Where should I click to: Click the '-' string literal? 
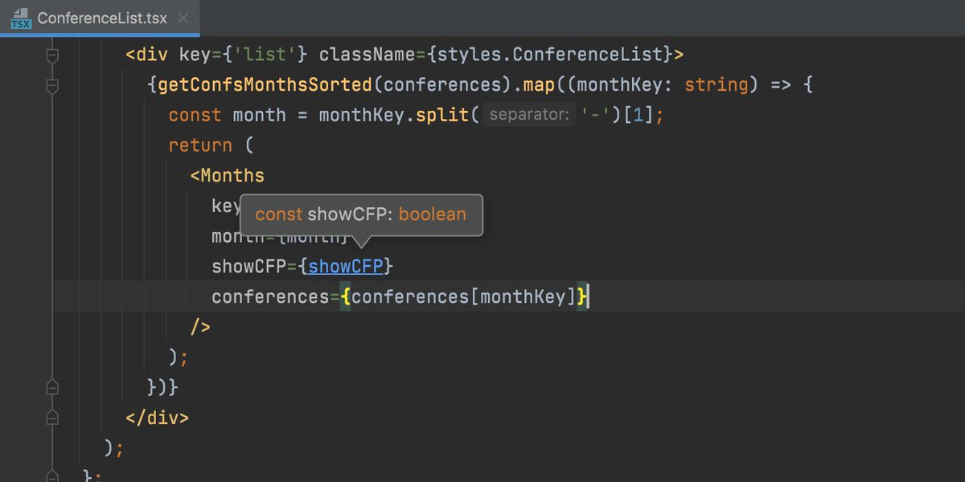[x=597, y=115]
